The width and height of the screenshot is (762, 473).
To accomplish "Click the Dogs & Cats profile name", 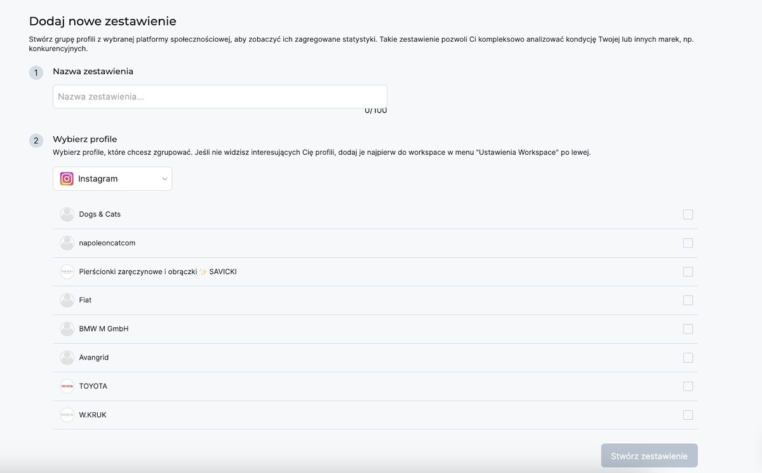I will [x=100, y=214].
